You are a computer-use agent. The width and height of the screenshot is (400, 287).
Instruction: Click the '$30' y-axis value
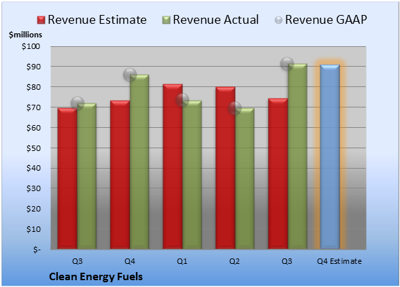click(33, 188)
